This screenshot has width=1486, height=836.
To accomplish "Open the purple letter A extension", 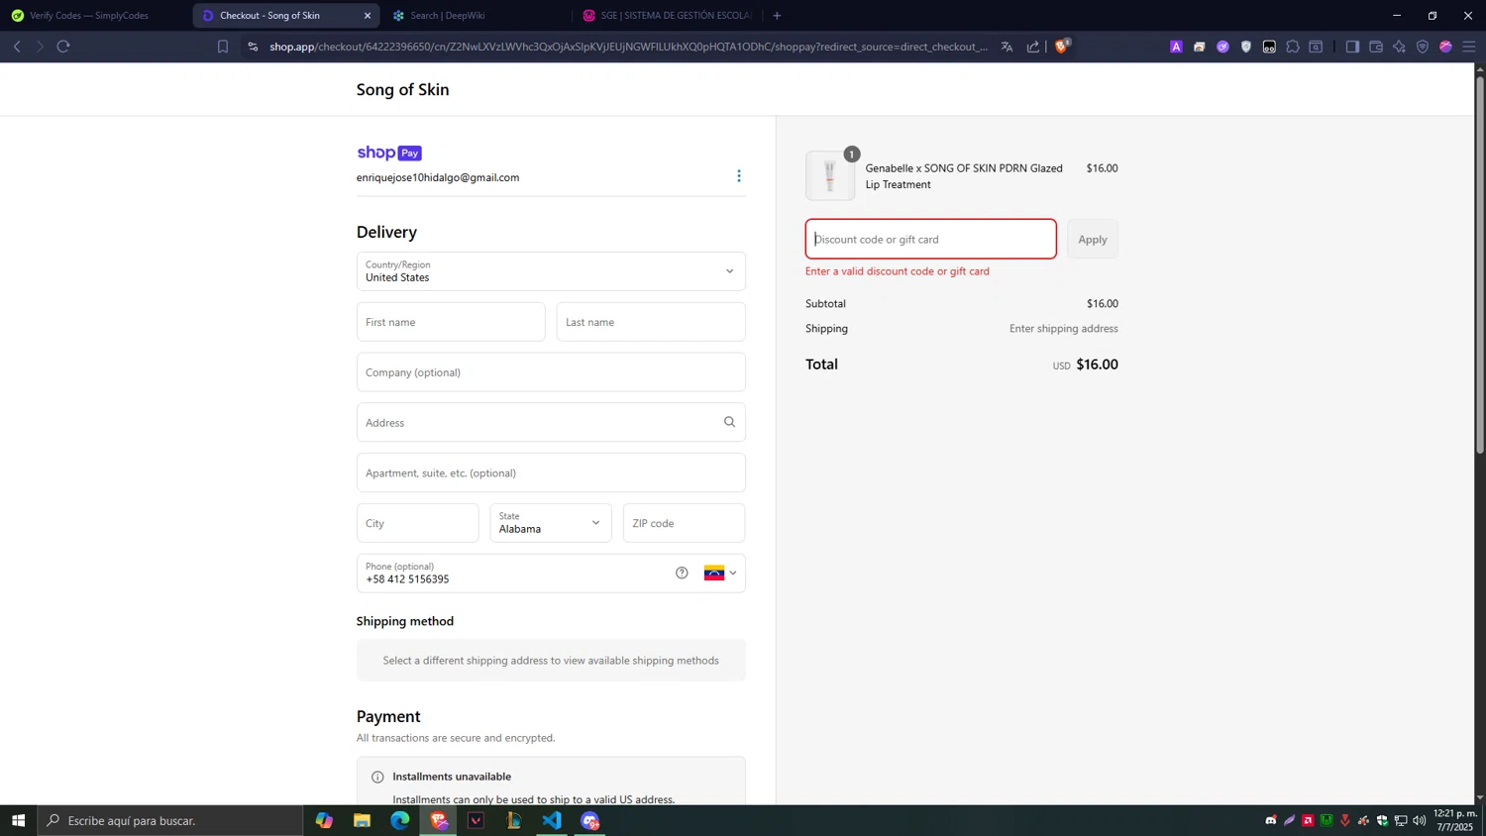I will (x=1176, y=47).
